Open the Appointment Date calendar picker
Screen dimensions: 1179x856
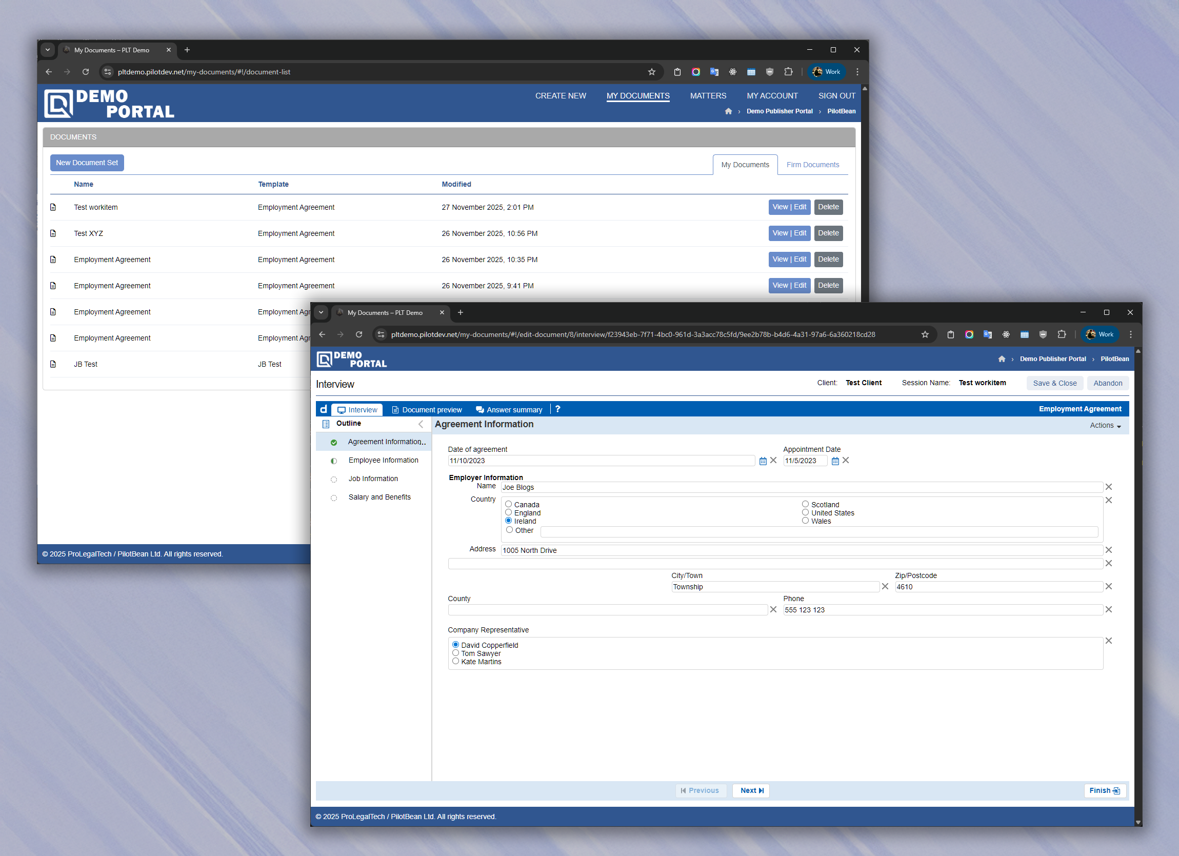coord(835,461)
